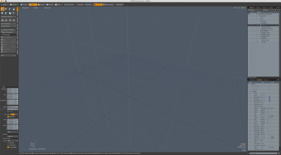Select the Cone primitive tool

point(14,9)
